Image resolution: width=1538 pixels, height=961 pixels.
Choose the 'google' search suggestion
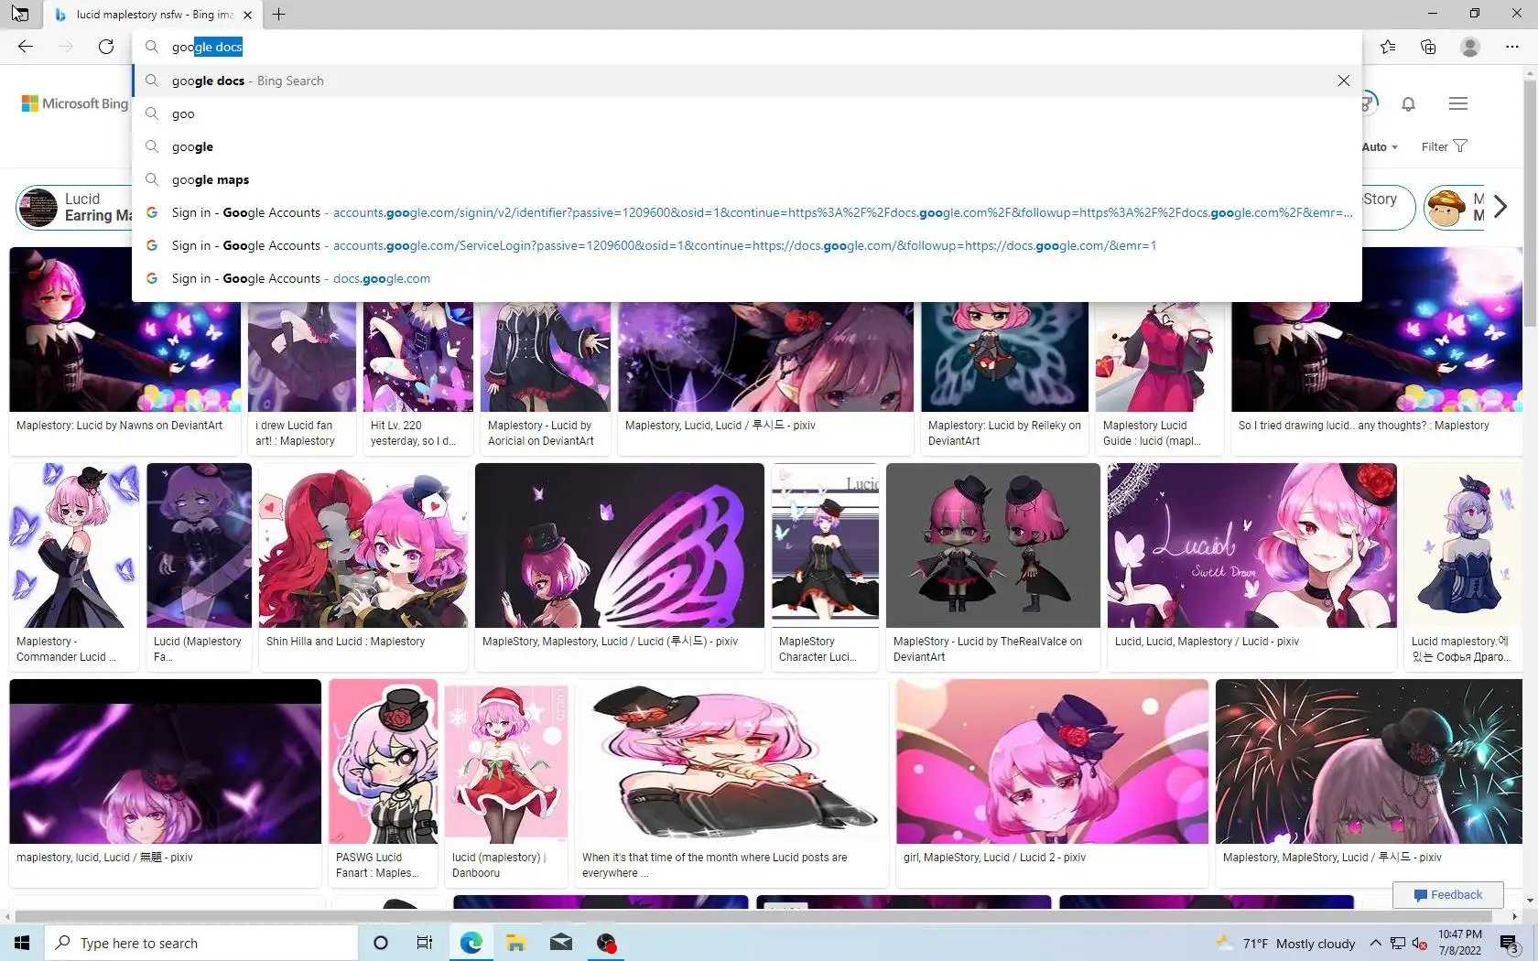click(747, 146)
